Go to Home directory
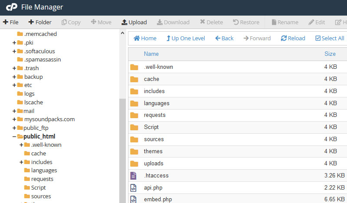347x203 pixels. click(145, 38)
